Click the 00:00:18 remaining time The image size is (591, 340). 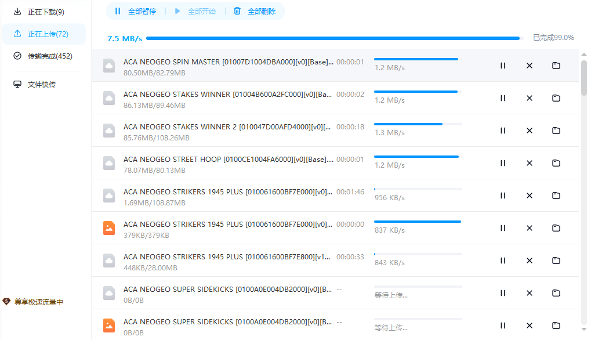[x=350, y=127]
